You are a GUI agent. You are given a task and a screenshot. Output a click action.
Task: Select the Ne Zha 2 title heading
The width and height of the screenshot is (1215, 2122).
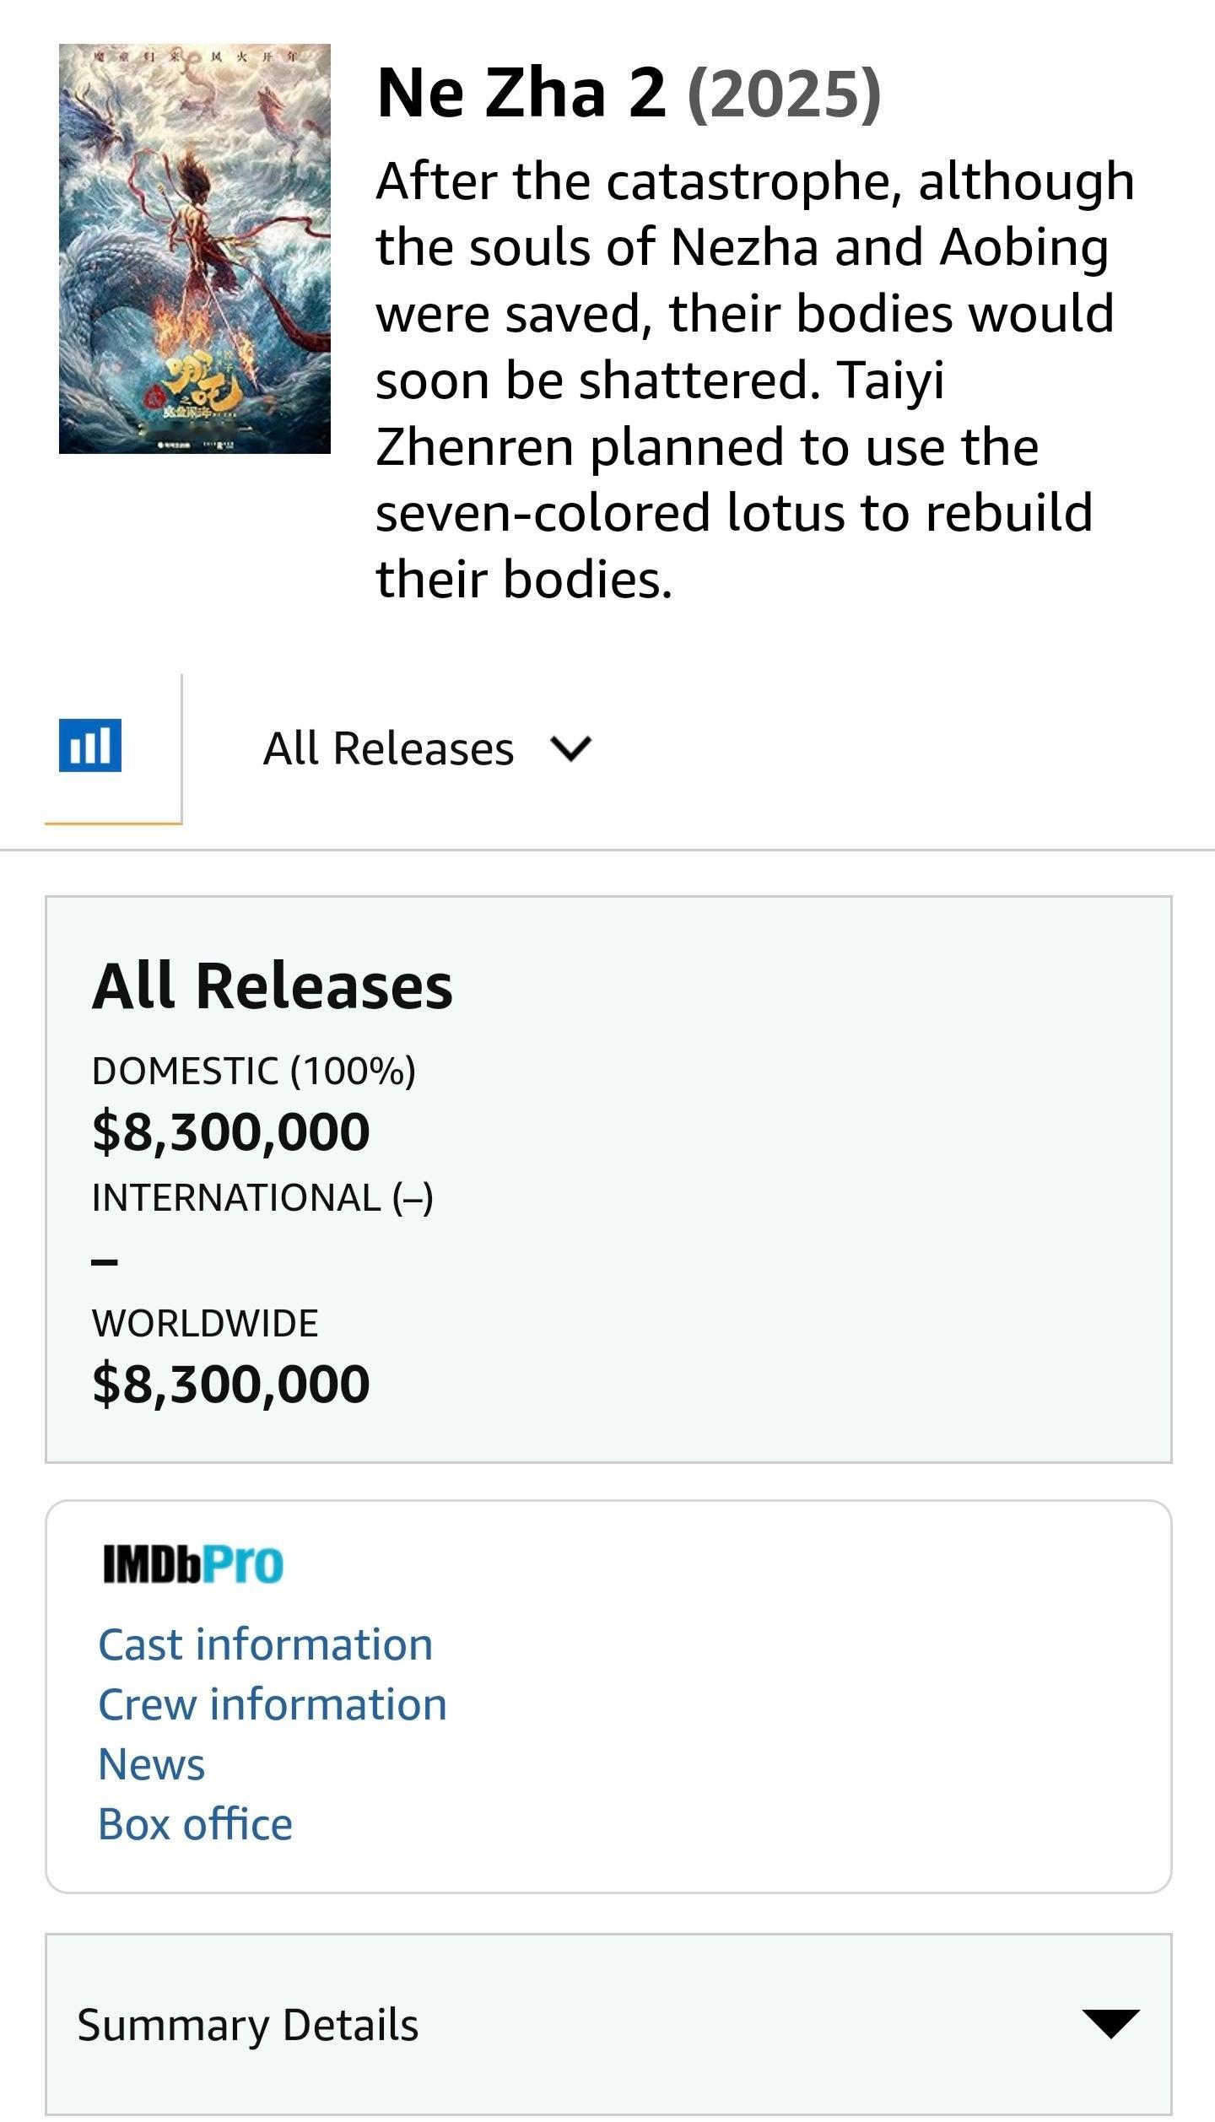[521, 93]
